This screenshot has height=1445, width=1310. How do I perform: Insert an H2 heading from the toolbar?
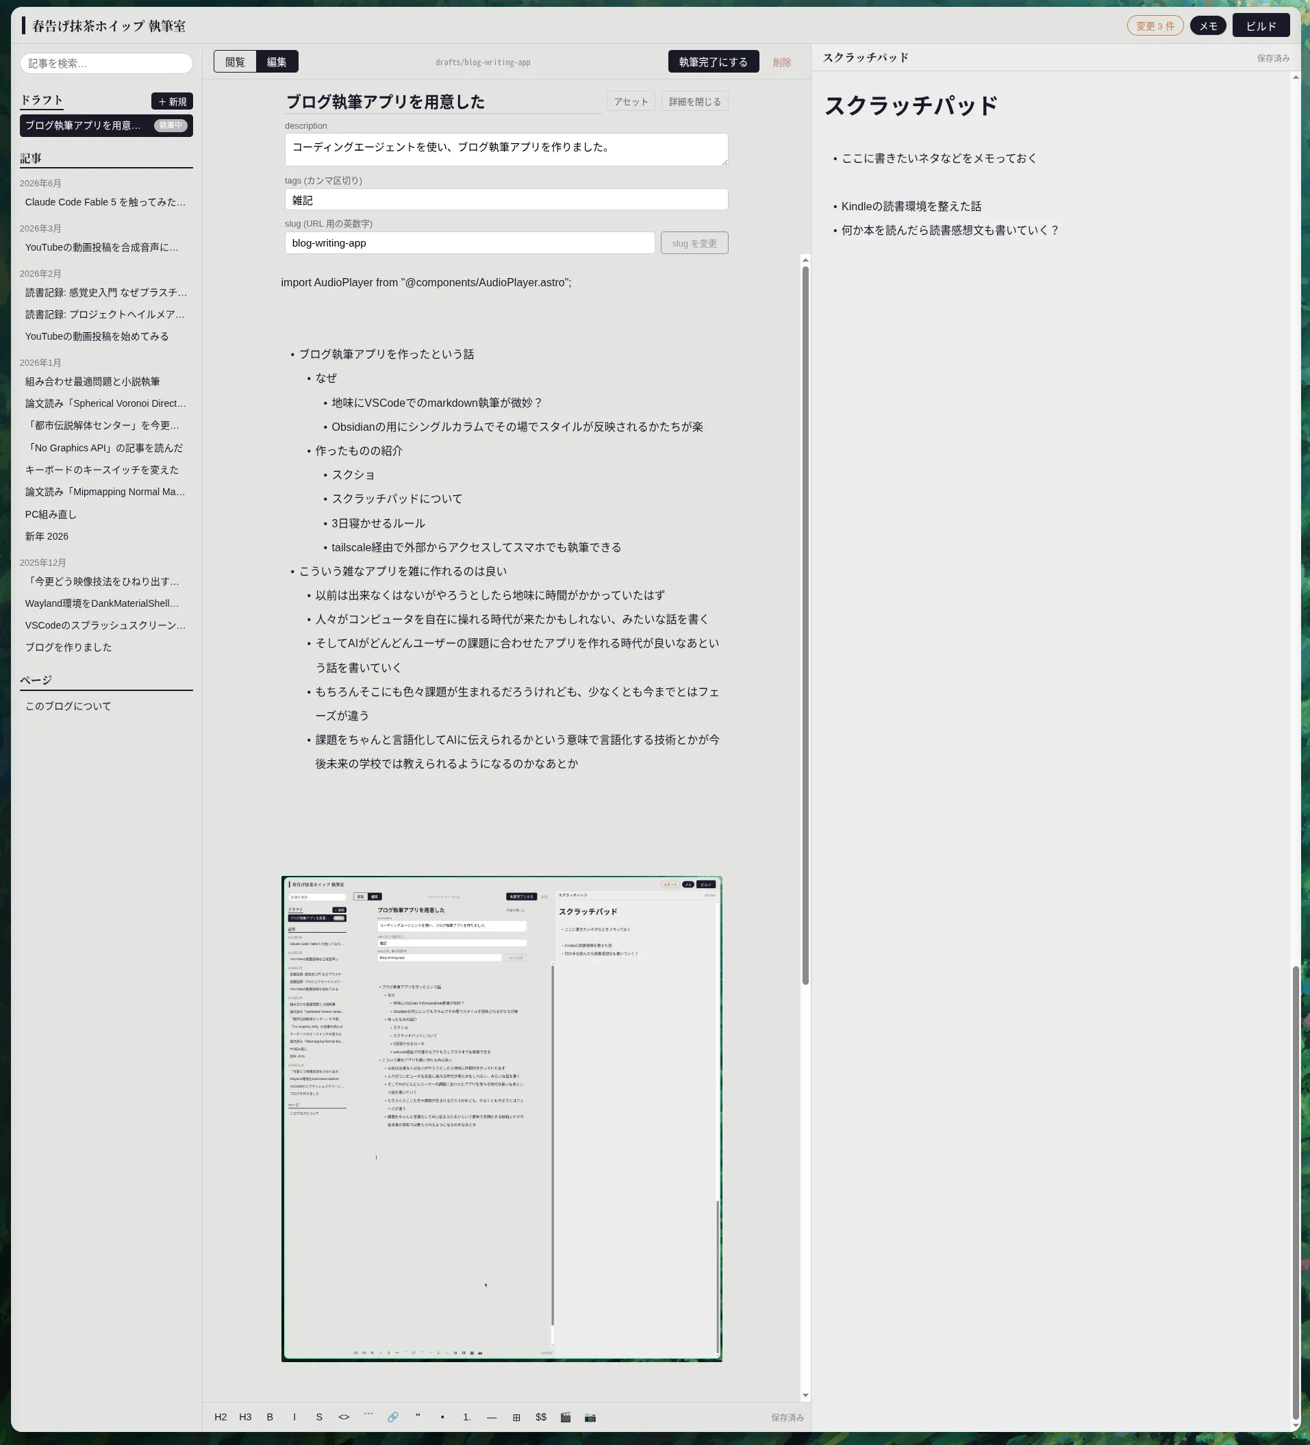tap(221, 1417)
